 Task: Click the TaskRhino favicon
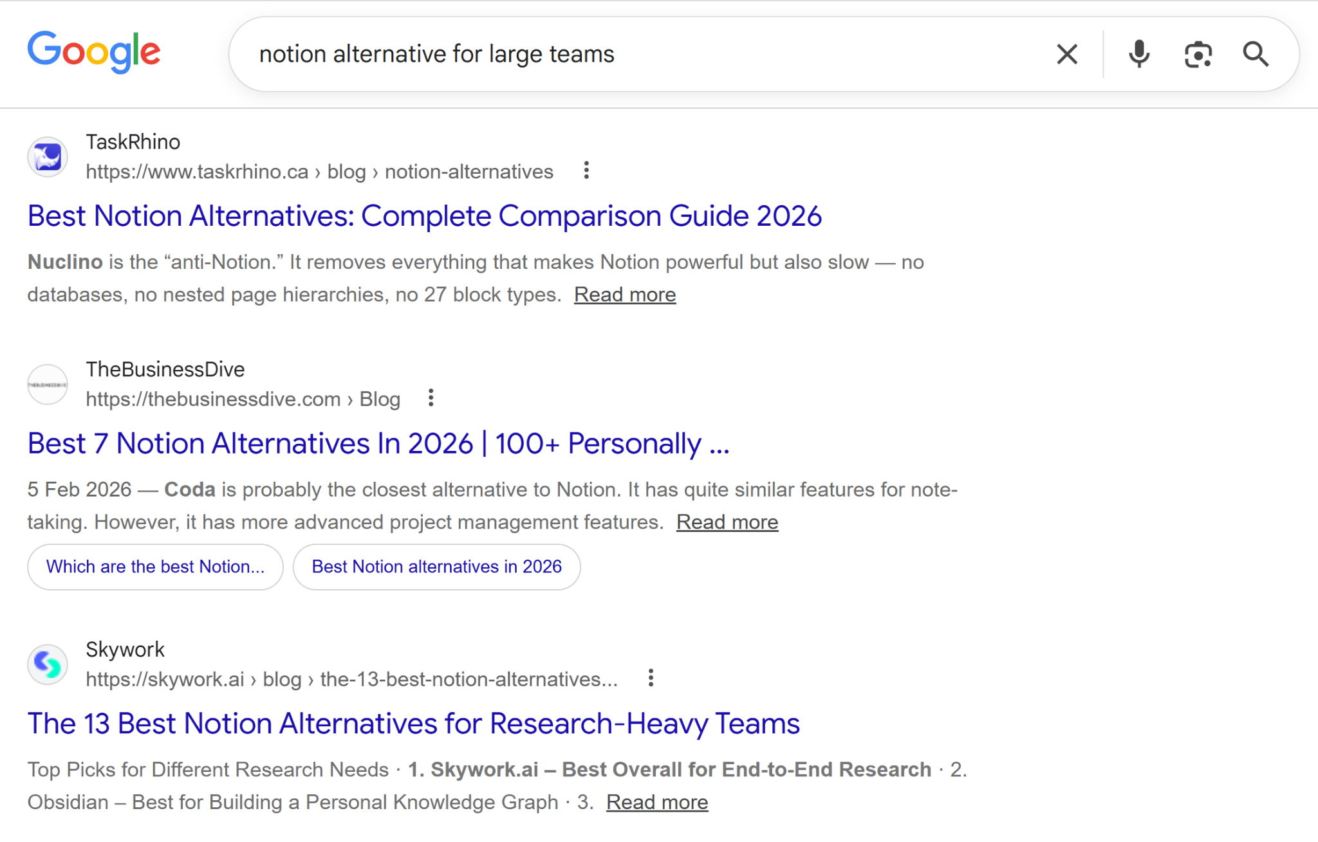click(x=48, y=156)
